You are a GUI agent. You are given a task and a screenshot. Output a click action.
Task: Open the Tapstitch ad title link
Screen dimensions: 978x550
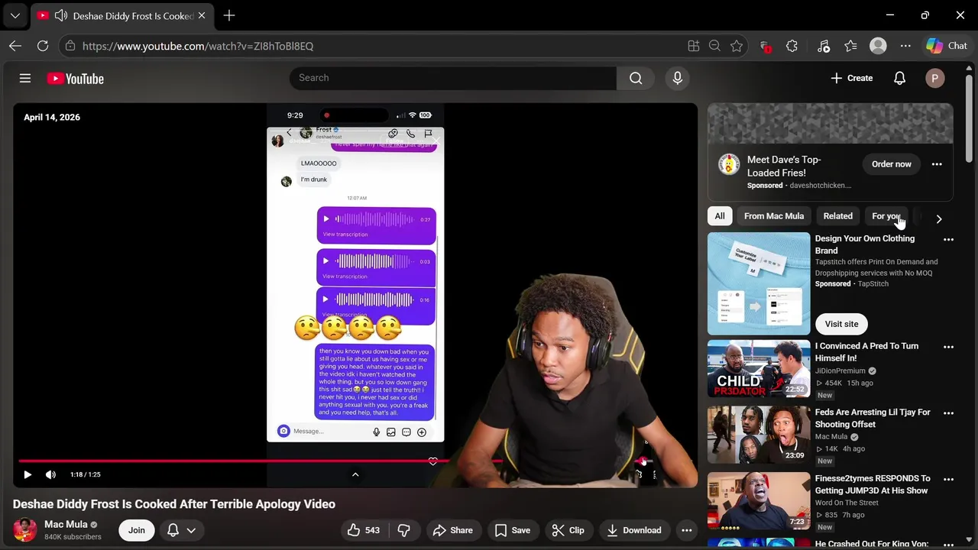click(x=865, y=244)
